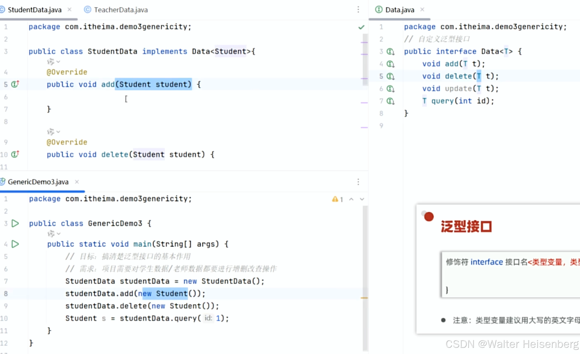This screenshot has width=580, height=354.
Task: Click the StudentData editor vertical scrollbar
Action: tap(365, 59)
